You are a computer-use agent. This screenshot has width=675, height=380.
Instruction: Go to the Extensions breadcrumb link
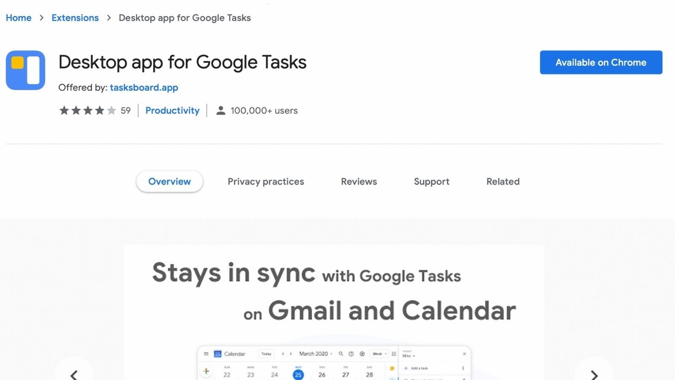[75, 18]
